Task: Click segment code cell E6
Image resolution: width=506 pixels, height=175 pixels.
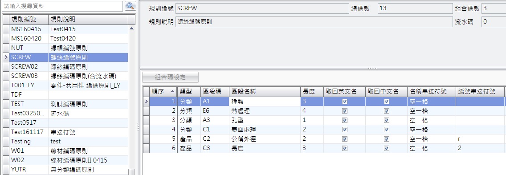Action: coord(215,111)
